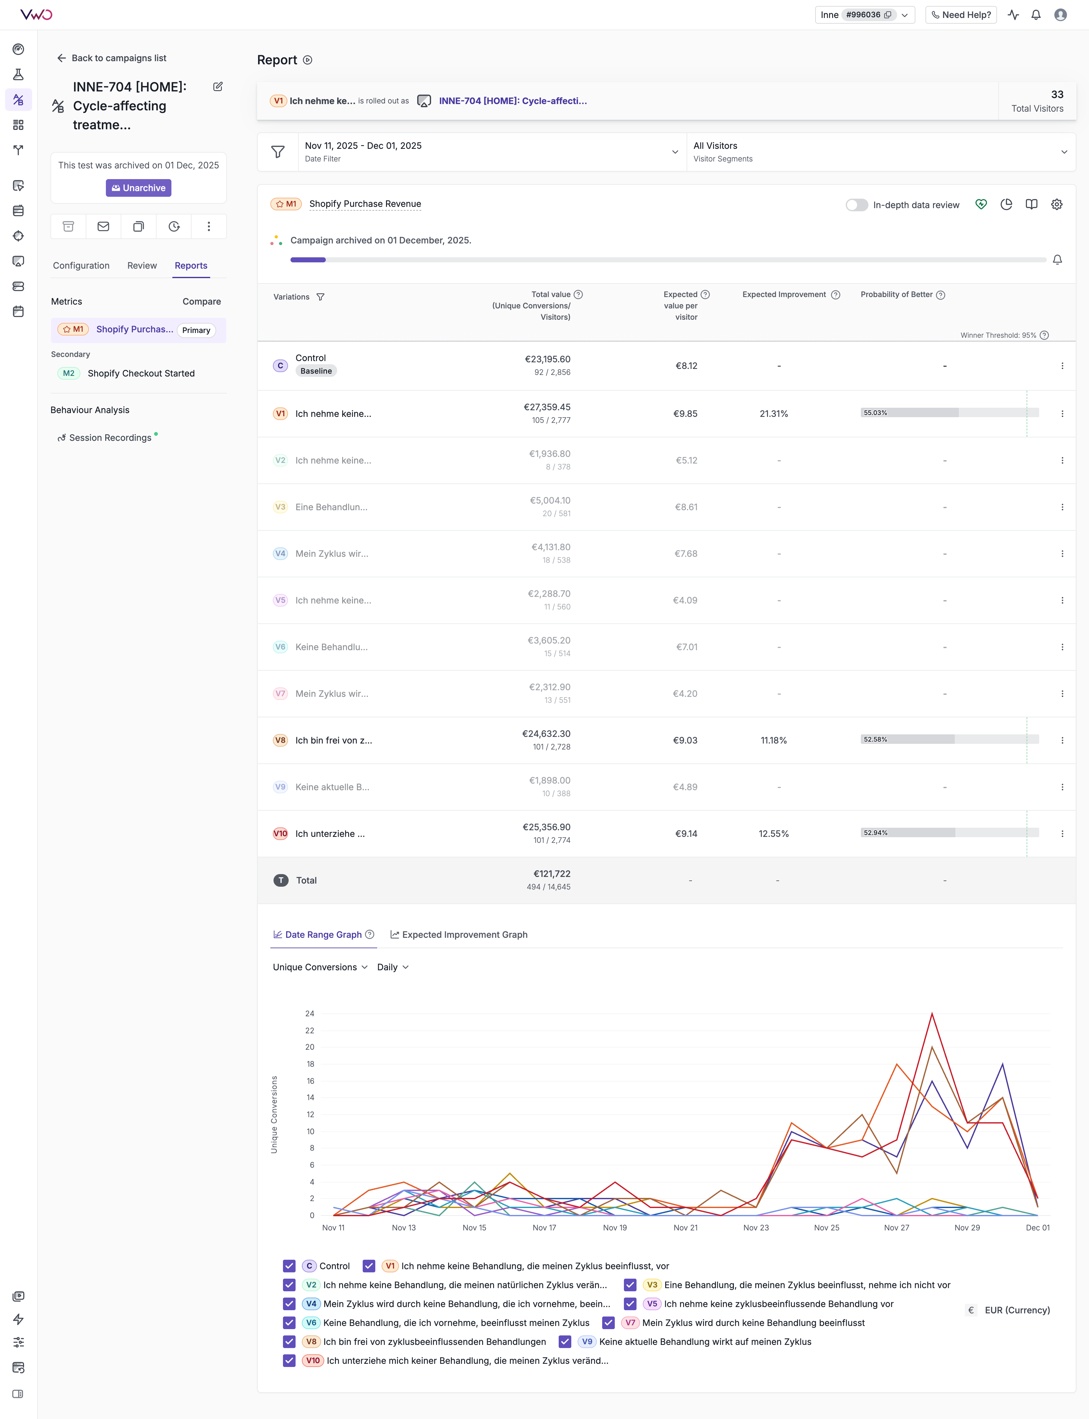Open the Unique Conversions dropdown
Viewport: 1089px width, 1419px height.
click(320, 967)
